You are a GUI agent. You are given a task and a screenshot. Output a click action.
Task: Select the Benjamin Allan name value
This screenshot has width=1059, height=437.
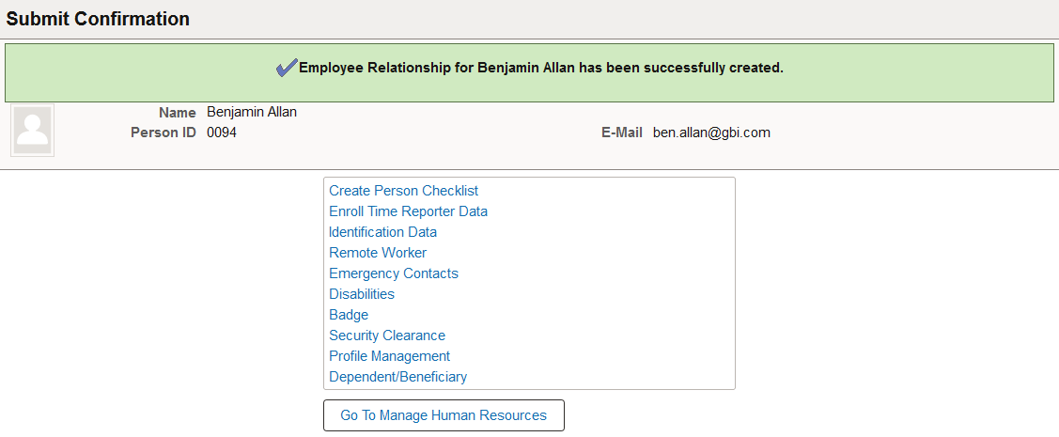252,112
